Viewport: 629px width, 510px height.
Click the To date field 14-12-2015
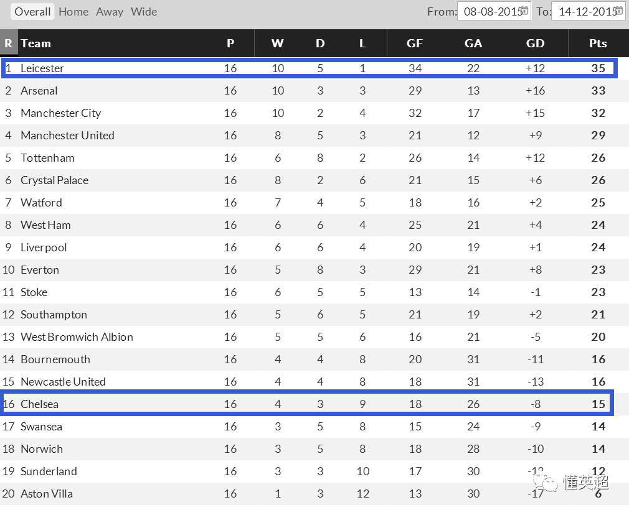[x=588, y=11]
